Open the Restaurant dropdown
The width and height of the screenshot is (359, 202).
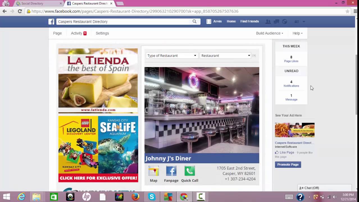[x=226, y=56]
